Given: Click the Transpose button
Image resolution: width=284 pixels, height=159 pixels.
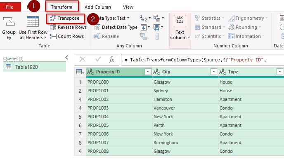Looking at the screenshot, I should point(65,18).
